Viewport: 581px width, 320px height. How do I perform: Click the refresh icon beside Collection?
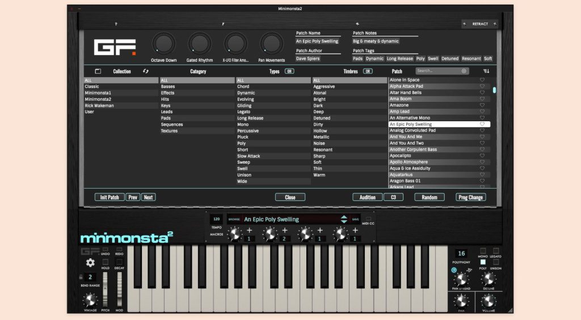146,71
